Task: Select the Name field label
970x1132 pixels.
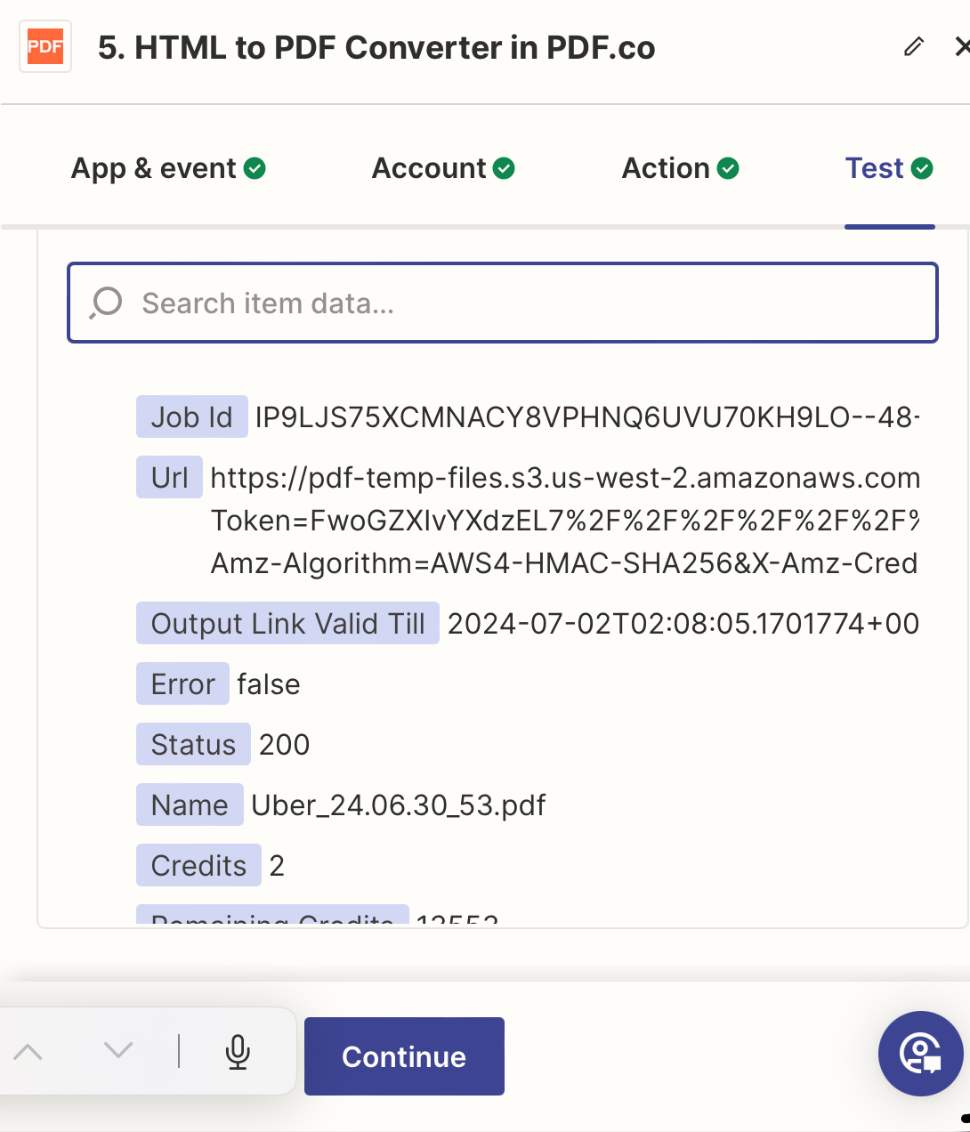Action: (x=190, y=805)
